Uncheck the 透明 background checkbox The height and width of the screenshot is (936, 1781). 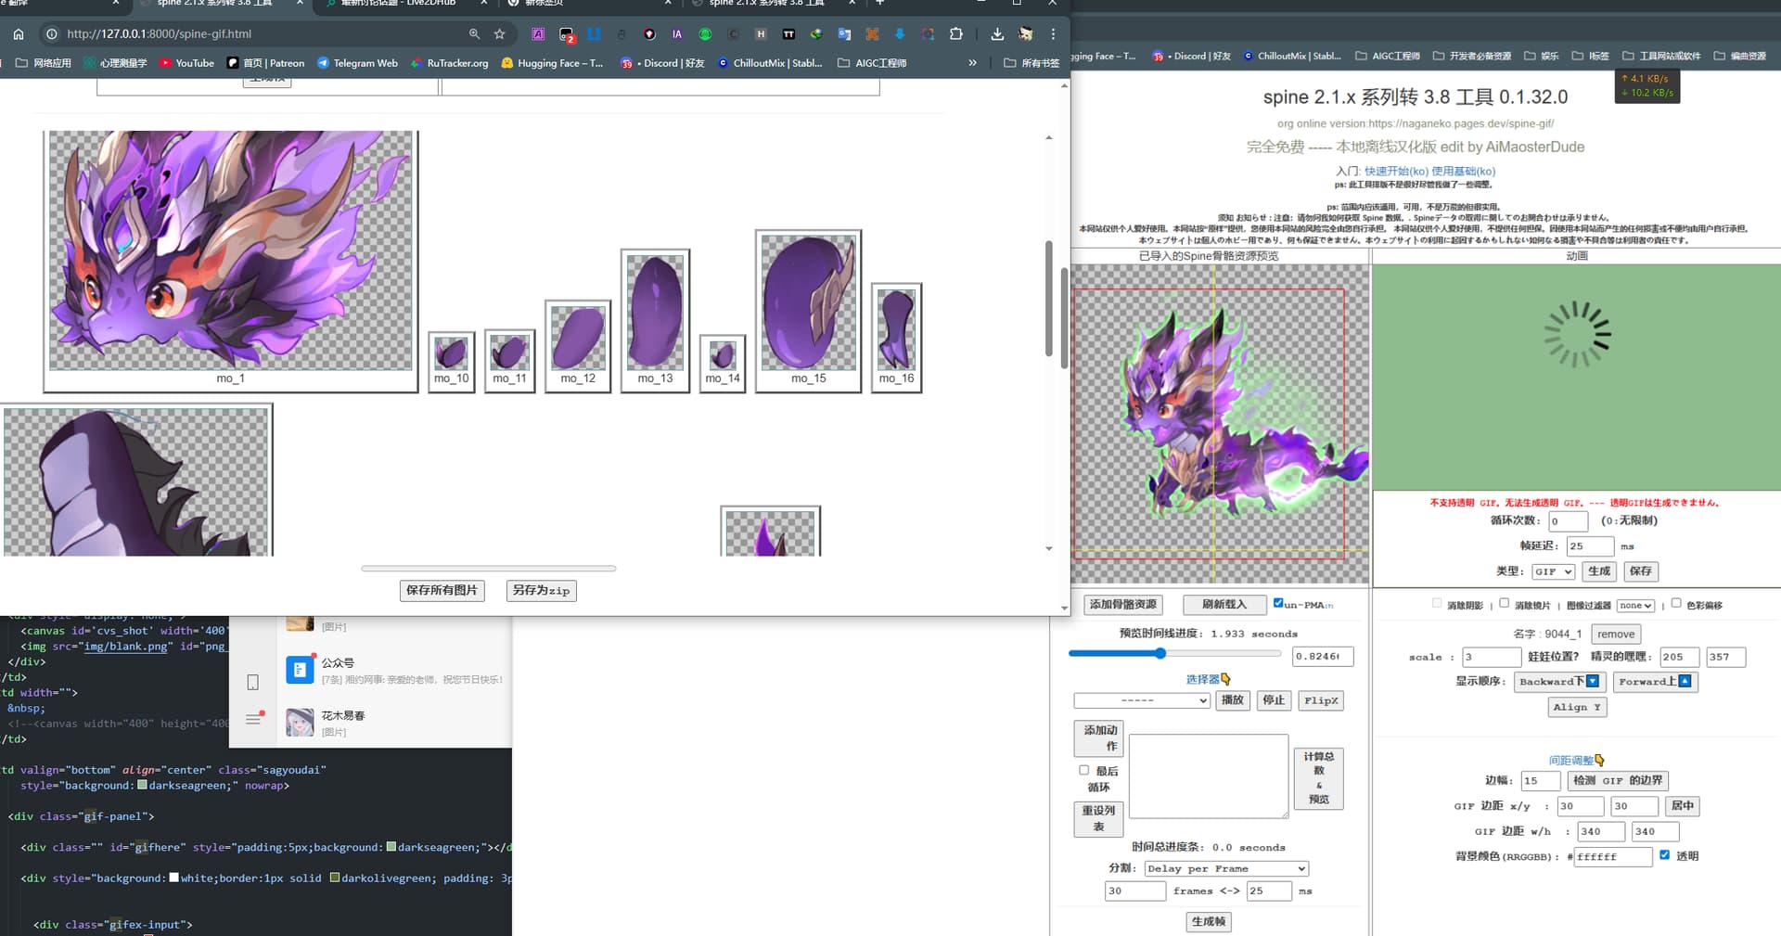[1664, 855]
